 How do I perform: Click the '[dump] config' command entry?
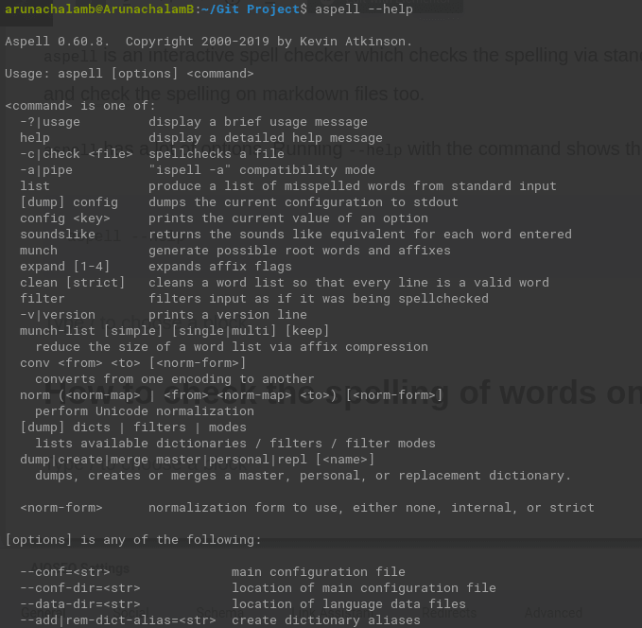pyautogui.click(x=69, y=202)
